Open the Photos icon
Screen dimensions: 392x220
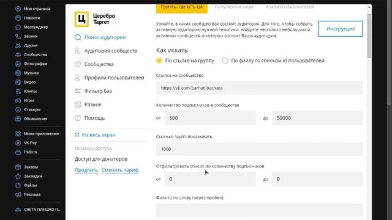click(x=18, y=64)
